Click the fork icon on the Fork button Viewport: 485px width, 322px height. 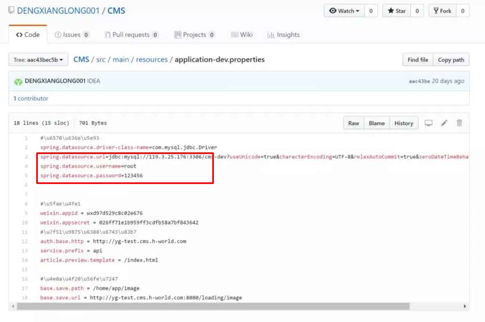pos(436,10)
